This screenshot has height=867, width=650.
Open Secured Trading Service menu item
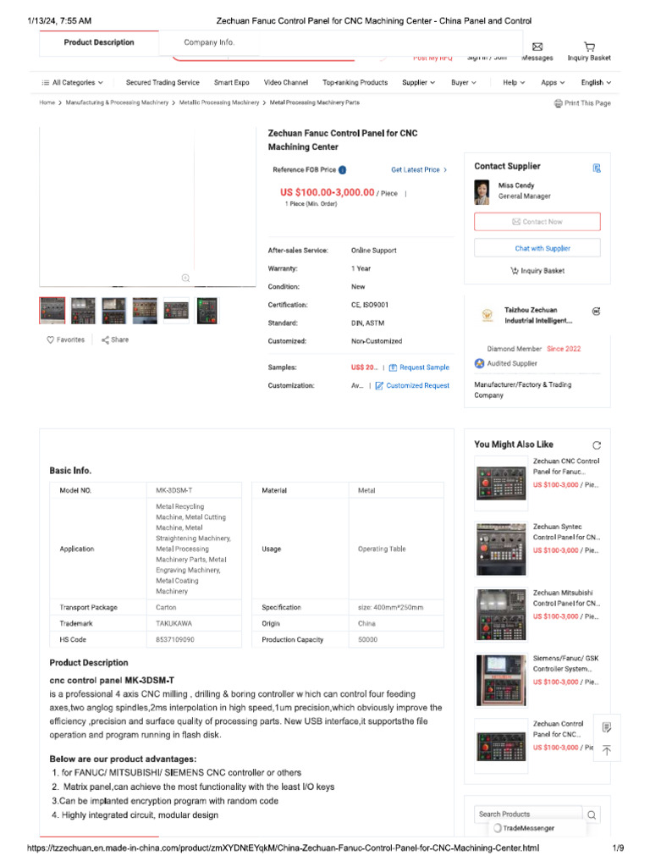pyautogui.click(x=162, y=82)
